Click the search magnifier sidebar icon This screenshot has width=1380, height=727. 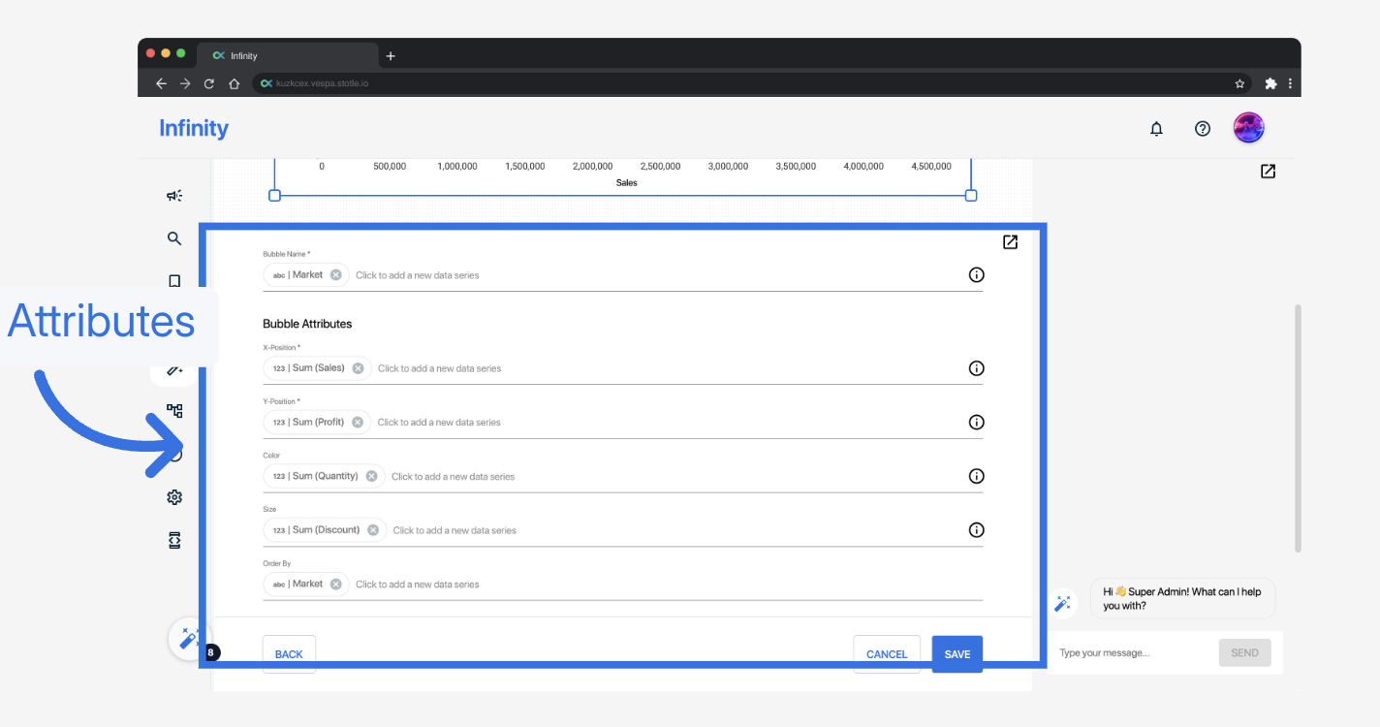click(x=174, y=238)
